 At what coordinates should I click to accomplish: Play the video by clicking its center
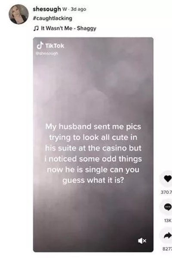(x=93, y=144)
